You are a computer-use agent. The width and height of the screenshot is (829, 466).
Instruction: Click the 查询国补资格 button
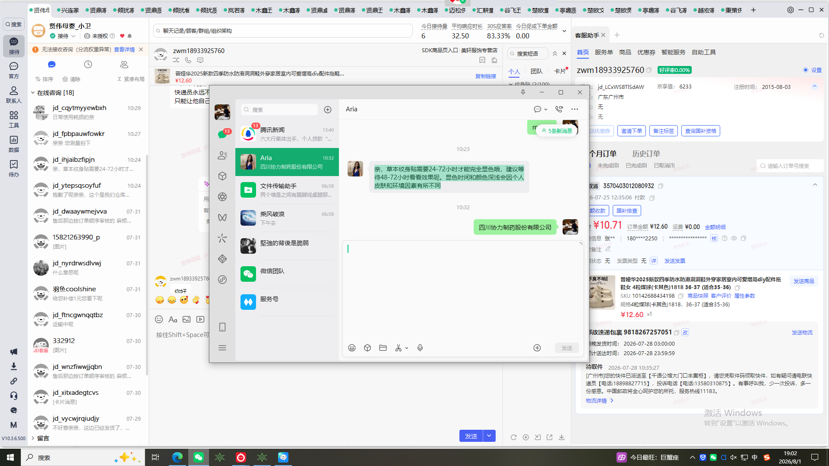point(701,131)
